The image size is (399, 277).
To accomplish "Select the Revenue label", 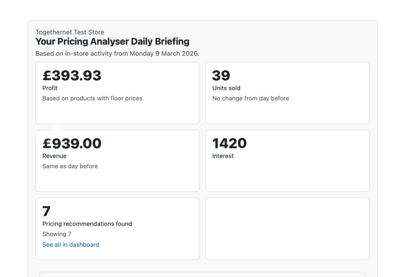I will tap(54, 156).
